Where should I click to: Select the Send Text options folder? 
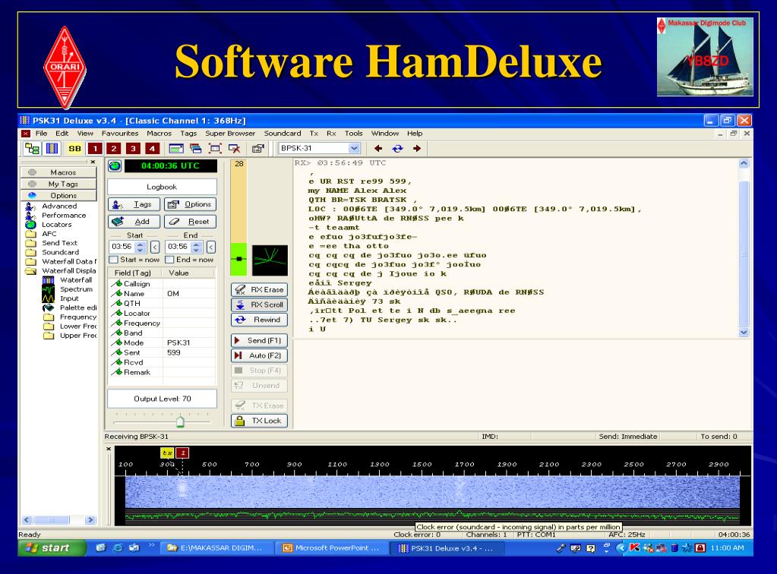pos(52,243)
